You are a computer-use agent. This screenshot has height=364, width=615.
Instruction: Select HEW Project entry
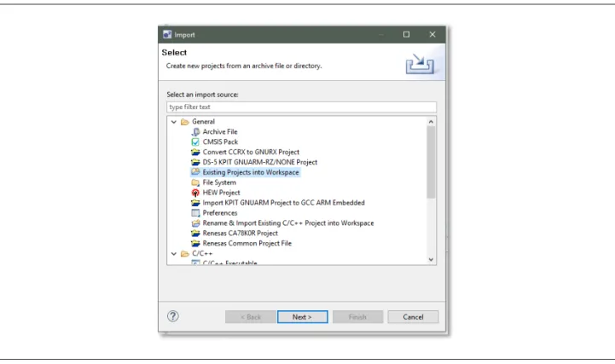pos(221,193)
